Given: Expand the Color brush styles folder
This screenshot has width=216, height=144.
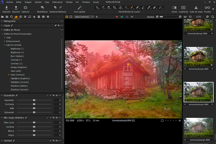Looking at the screenshot, I should click(4, 37).
